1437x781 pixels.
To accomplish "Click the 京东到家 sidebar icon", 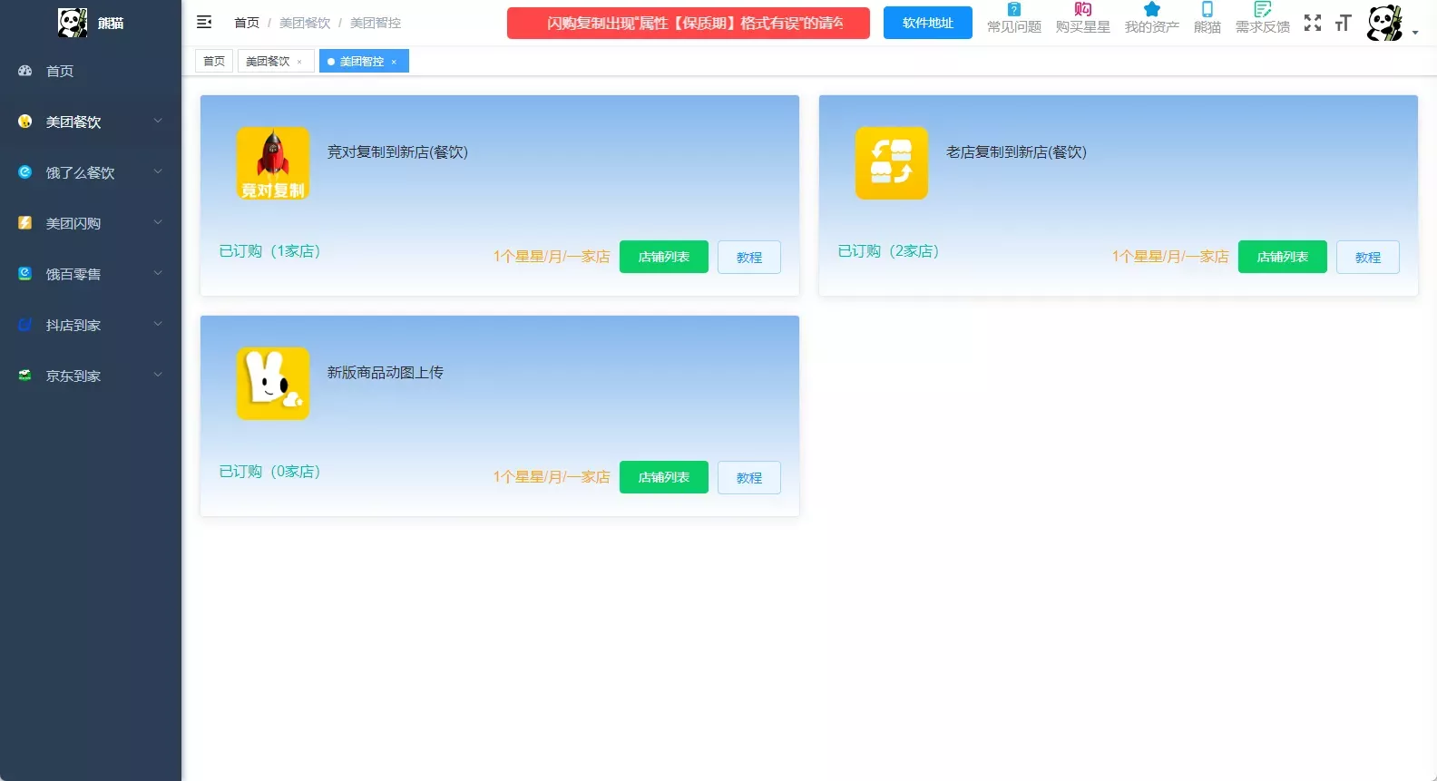I will [x=25, y=376].
